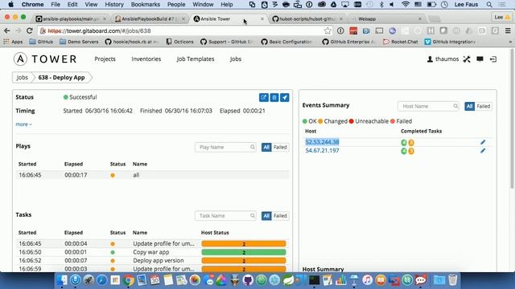Click Deploy app version orange host bar

(x=244, y=261)
